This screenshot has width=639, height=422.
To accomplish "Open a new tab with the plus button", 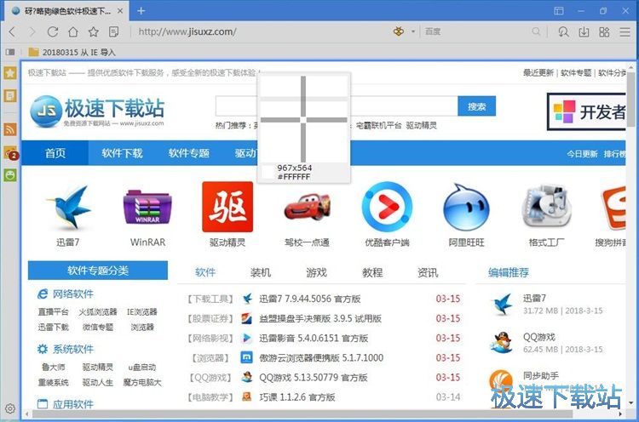I will [x=141, y=11].
